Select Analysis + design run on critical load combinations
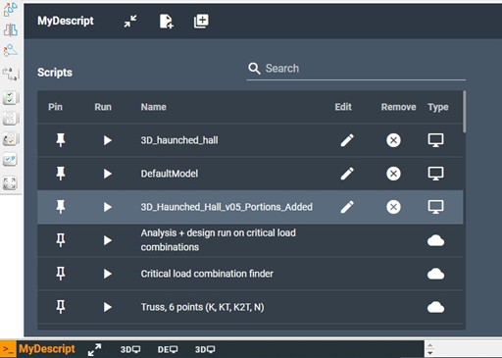This screenshot has width=502, height=358. pos(219,240)
